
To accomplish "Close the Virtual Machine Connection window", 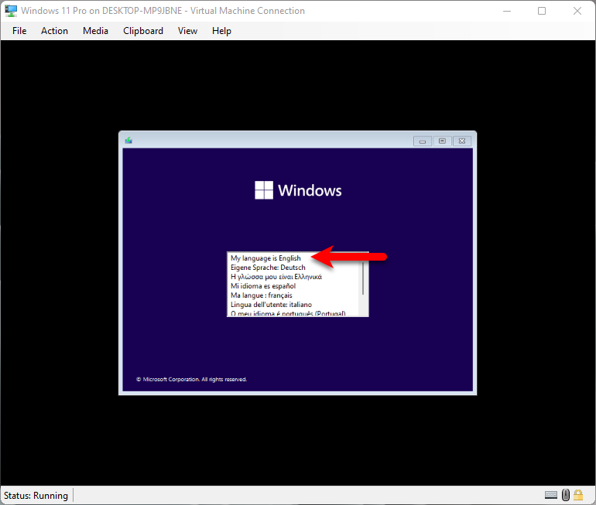I will [x=577, y=11].
